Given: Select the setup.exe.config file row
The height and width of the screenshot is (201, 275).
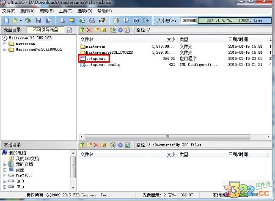Looking at the screenshot, I should [174, 65].
